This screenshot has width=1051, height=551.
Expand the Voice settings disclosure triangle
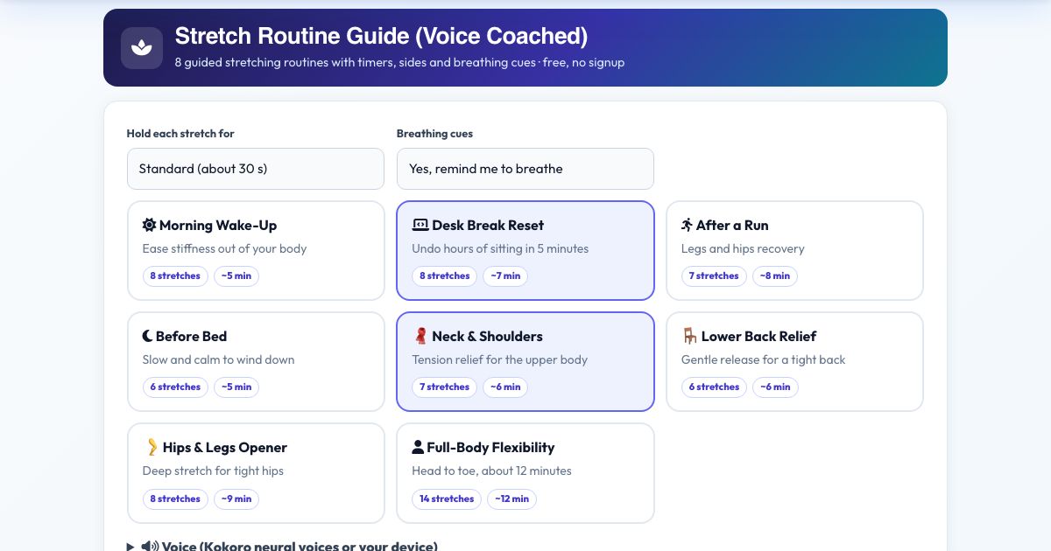[x=130, y=547]
